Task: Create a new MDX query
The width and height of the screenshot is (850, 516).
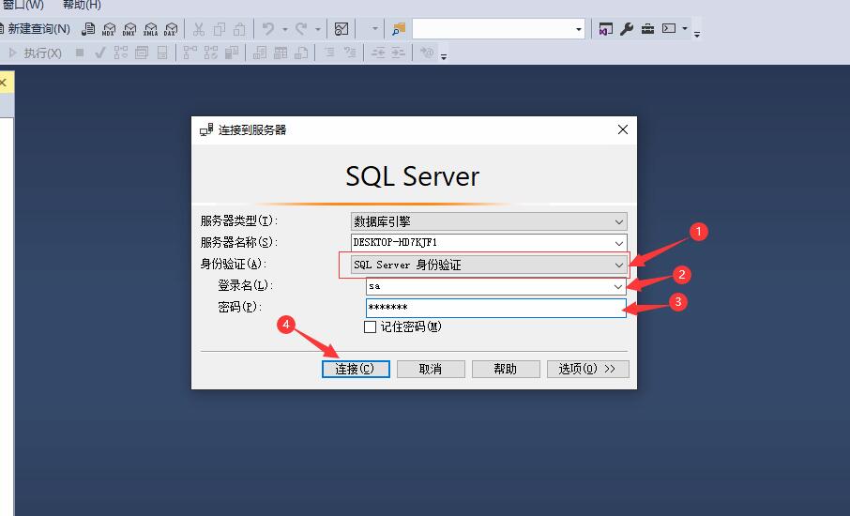Action: [109, 29]
